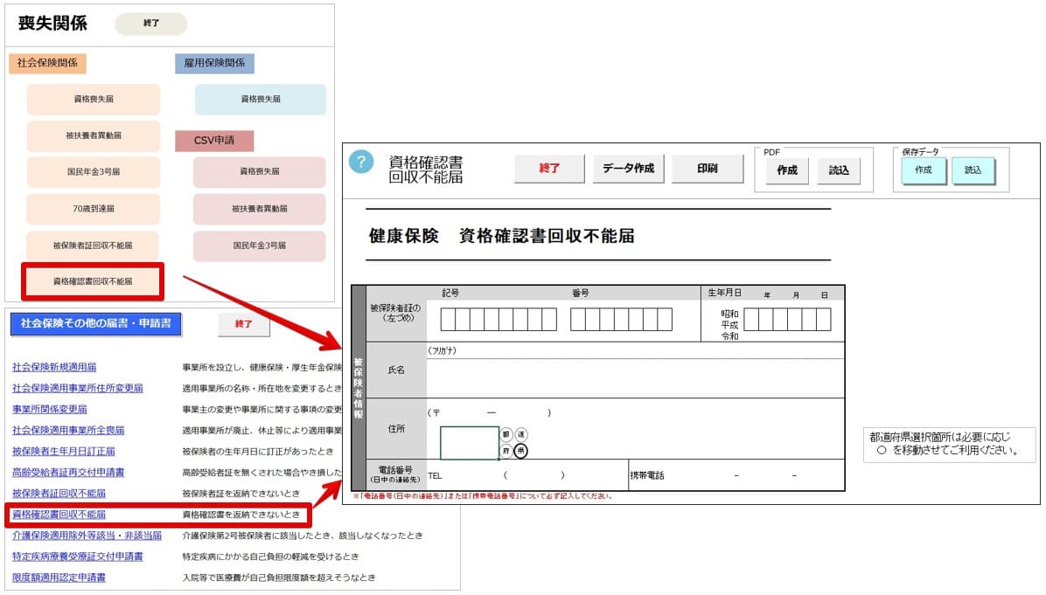Image resolution: width=1046 pixels, height=595 pixels.
Task: Open 事業所関係変更届 link
Action: coord(49,410)
